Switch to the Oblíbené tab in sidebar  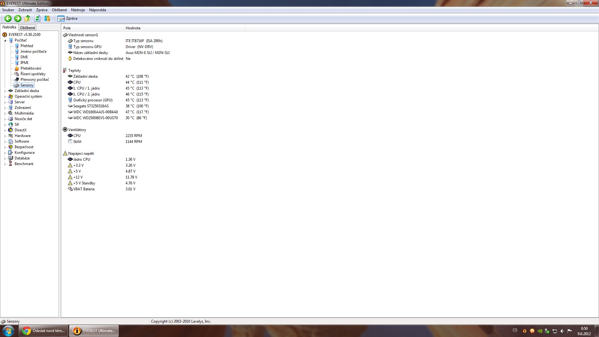point(27,28)
